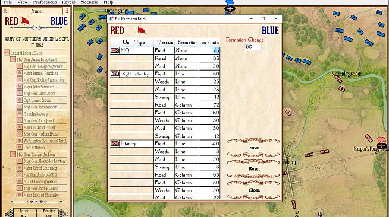Click artillery icon beside Major John Saunders
The image size is (389, 217).
pyautogui.click(x=20, y=87)
